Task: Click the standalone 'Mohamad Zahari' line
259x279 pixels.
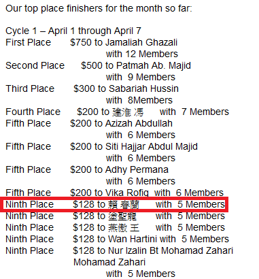Action: [109, 262]
